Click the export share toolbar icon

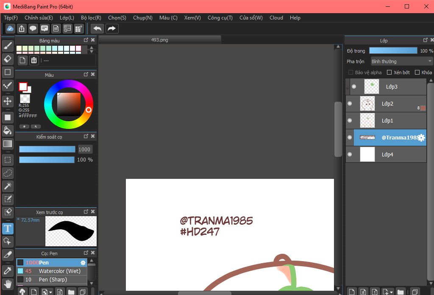coord(22,28)
